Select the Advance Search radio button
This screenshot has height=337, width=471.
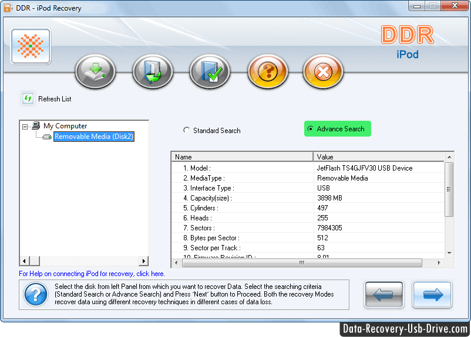pos(310,128)
